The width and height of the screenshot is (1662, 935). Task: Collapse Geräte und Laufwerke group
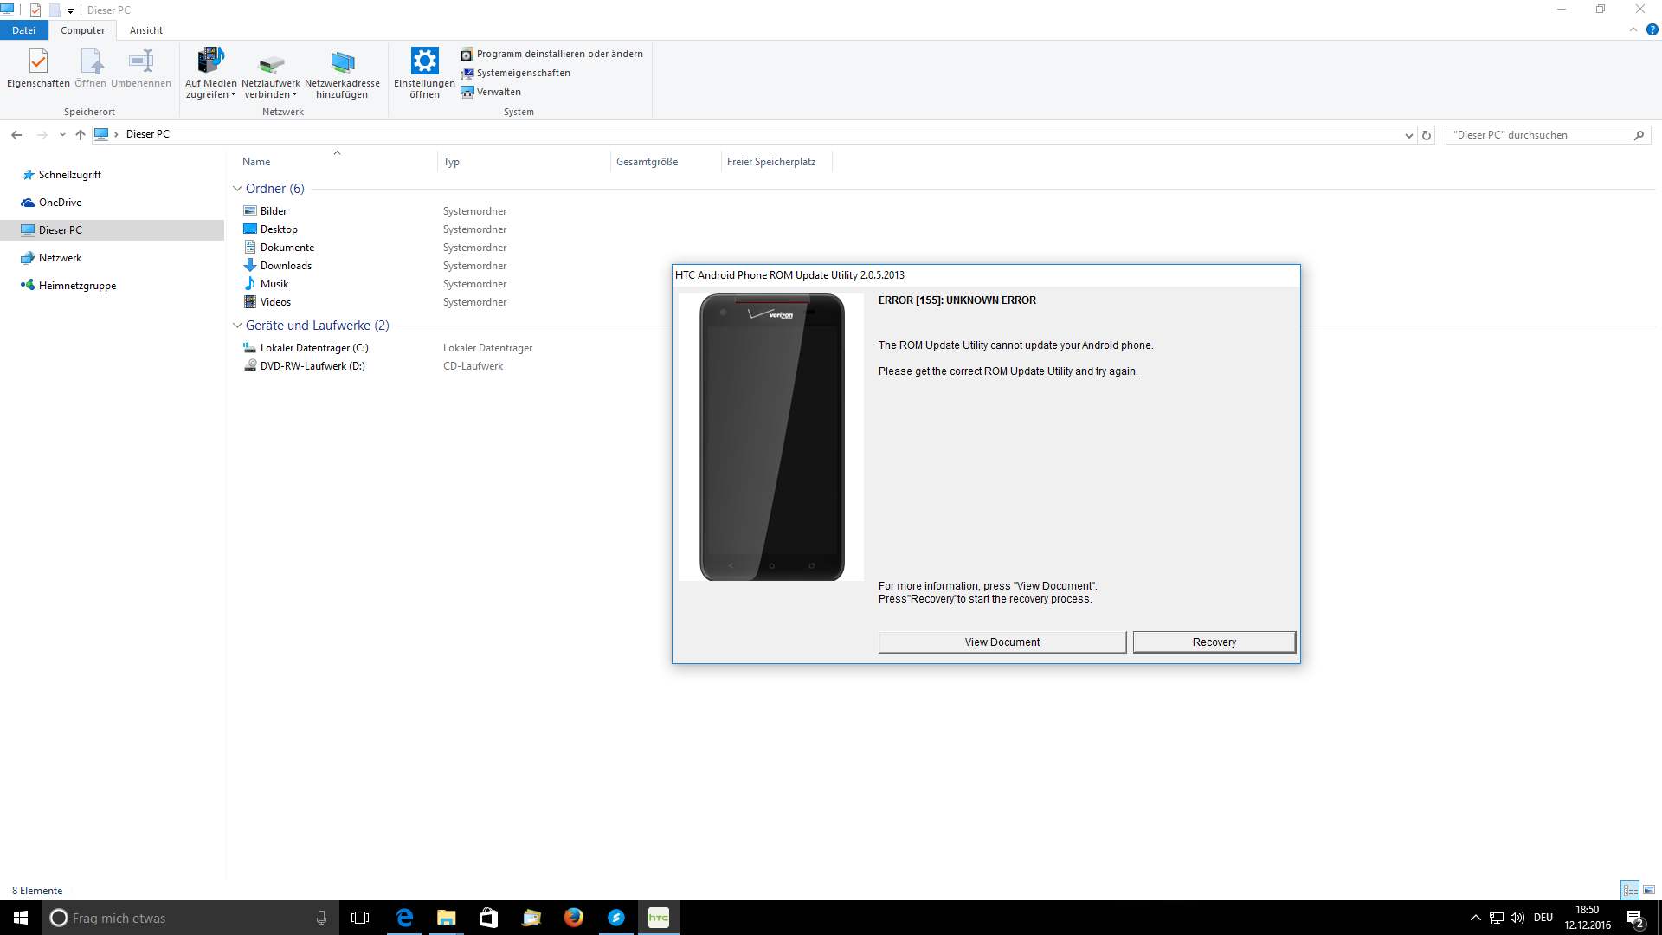(237, 326)
